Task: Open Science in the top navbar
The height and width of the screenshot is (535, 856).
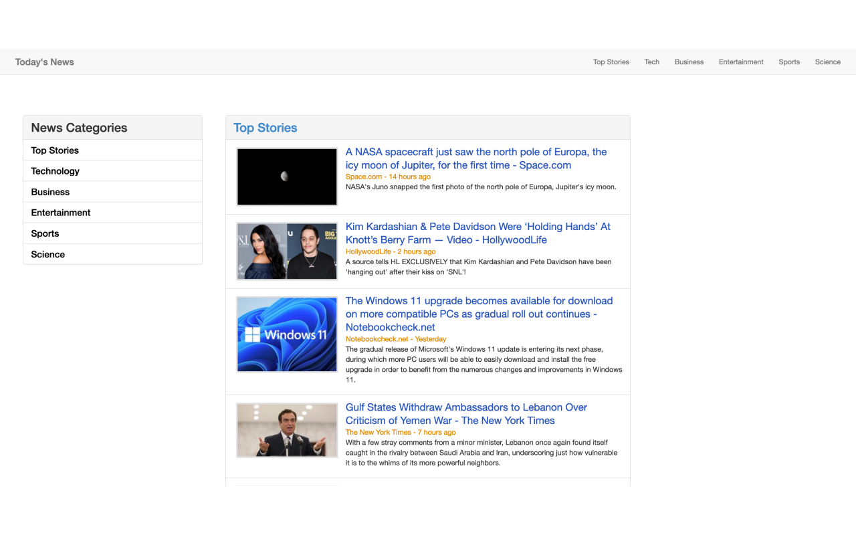Action: [827, 62]
